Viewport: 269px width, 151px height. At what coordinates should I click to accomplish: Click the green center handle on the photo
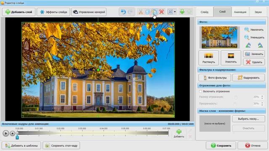point(98,70)
